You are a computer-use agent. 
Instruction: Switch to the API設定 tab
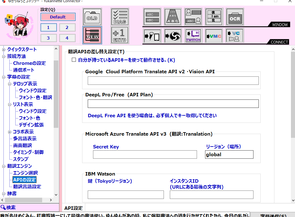click(x=73, y=208)
